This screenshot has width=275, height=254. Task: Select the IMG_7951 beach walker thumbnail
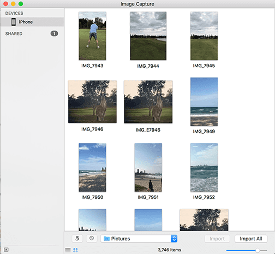coord(148,167)
